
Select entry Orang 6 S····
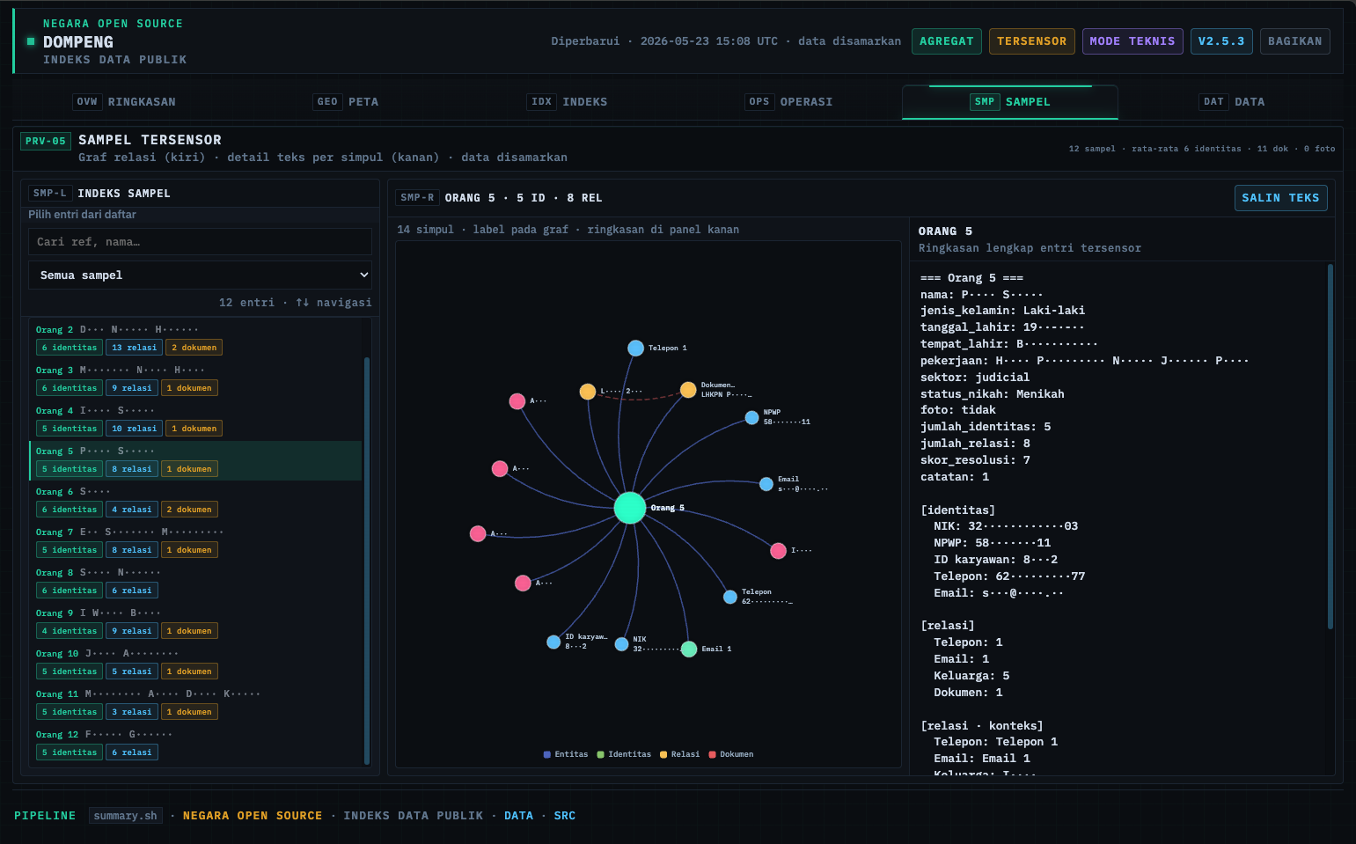click(x=196, y=501)
